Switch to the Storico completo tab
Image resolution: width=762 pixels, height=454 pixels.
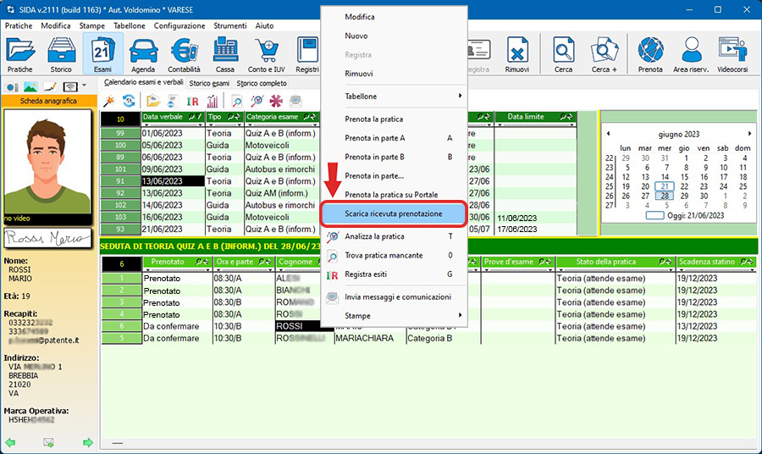click(262, 83)
